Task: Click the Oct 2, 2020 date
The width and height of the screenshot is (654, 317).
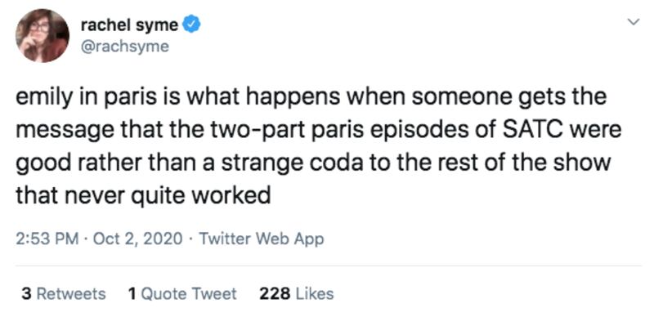Action: point(137,239)
